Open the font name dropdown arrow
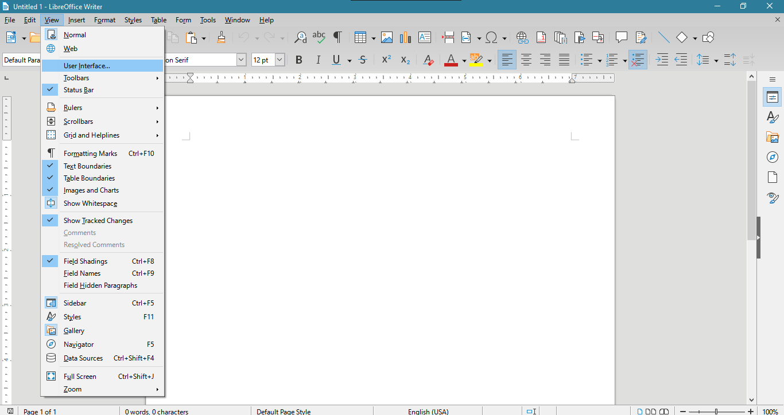Screen dimensions: 784x415 pyautogui.click(x=241, y=60)
